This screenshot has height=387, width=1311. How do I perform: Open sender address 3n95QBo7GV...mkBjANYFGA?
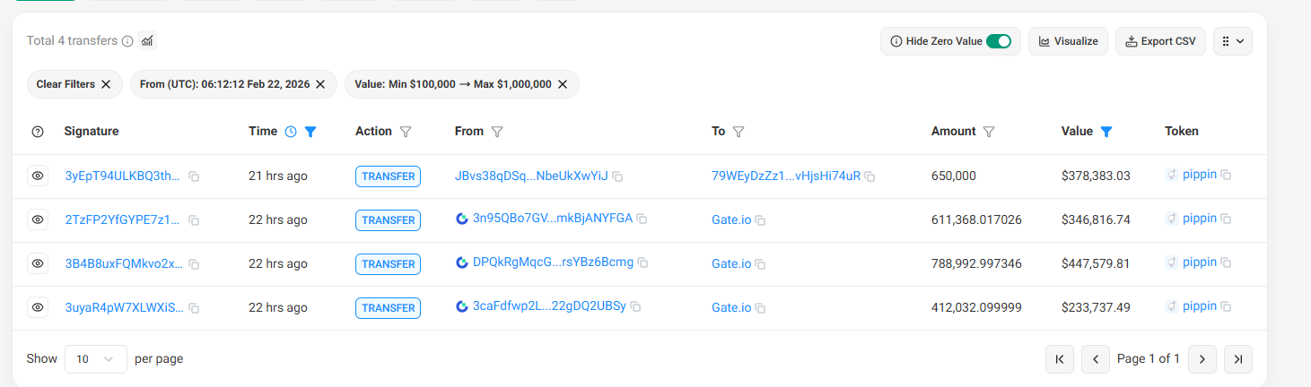(553, 218)
